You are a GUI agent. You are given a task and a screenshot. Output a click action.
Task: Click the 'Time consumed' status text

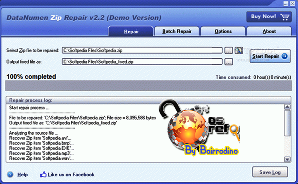click(x=253, y=77)
